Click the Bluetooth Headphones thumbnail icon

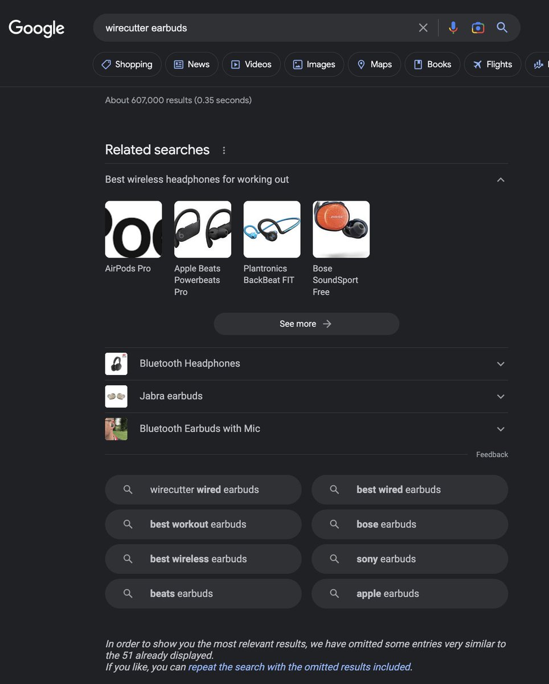[x=116, y=364]
